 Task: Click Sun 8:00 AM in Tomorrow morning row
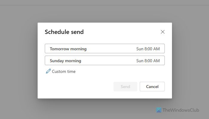(x=148, y=49)
